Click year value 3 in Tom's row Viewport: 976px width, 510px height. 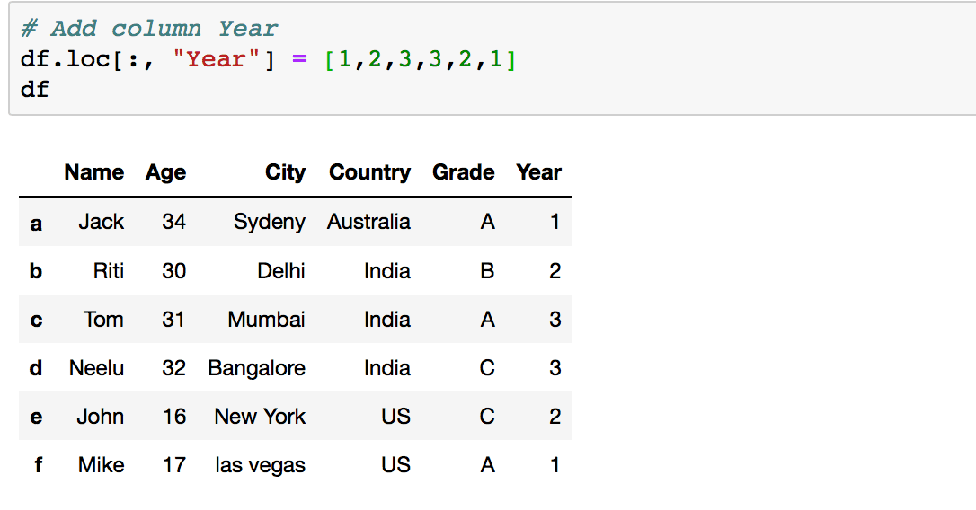[555, 320]
